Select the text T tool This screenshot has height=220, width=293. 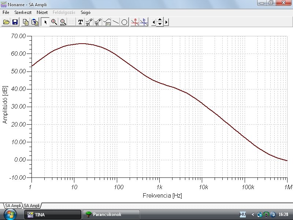click(x=80, y=22)
